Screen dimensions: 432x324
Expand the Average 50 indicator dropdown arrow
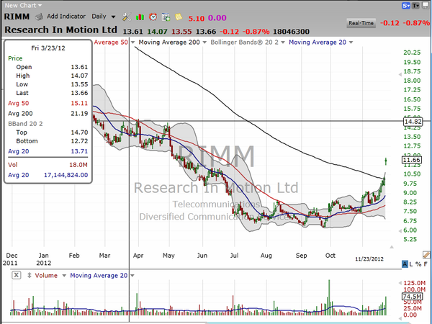(x=132, y=42)
